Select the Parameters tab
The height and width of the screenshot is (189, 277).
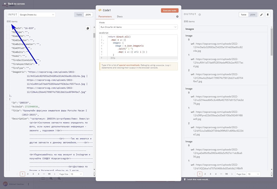[x=105, y=16]
